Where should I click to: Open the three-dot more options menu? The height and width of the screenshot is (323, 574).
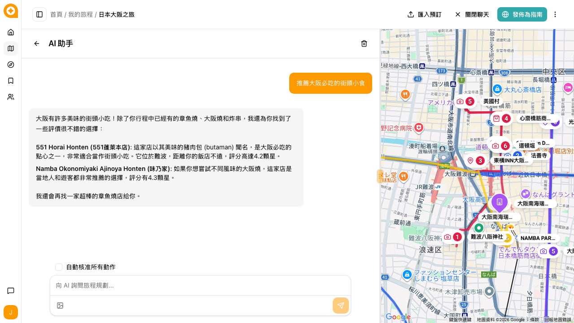[555, 14]
